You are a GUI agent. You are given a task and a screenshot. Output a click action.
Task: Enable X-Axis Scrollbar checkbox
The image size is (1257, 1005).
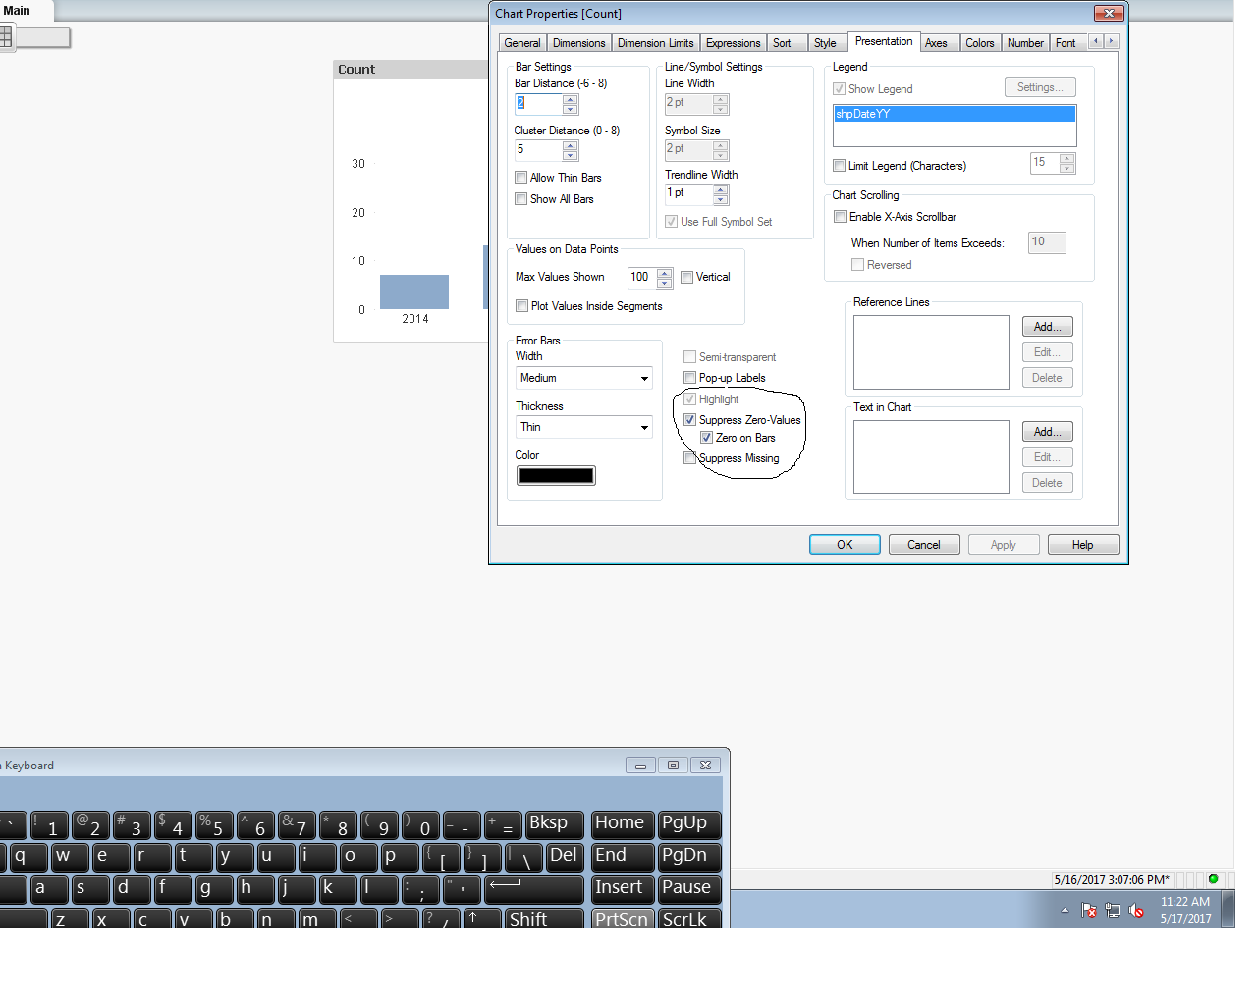pyautogui.click(x=841, y=217)
